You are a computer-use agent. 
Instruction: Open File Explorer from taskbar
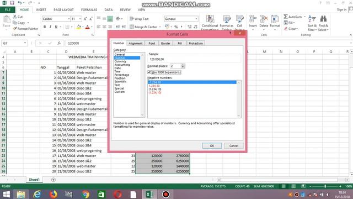point(21,194)
